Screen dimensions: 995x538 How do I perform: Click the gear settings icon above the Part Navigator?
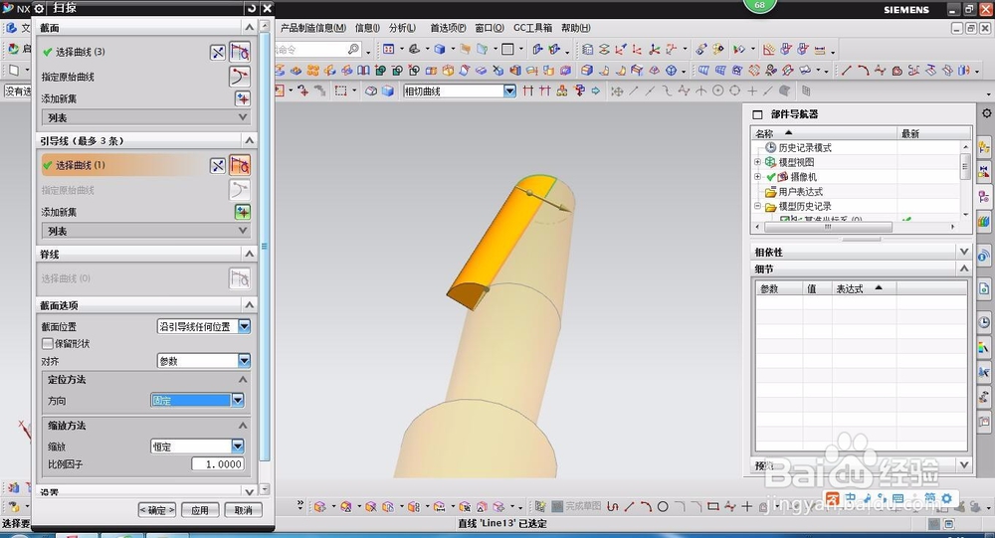pyautogui.click(x=986, y=113)
